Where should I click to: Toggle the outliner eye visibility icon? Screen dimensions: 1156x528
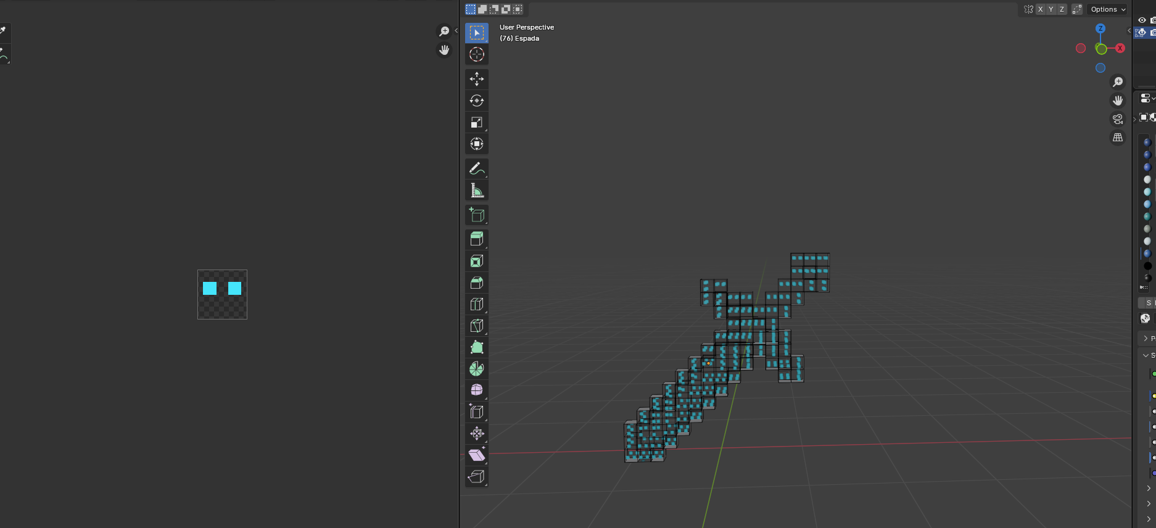[x=1142, y=20]
